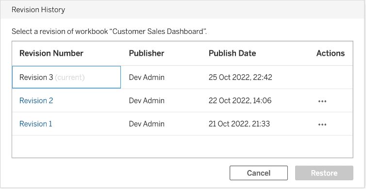This screenshot has height=189, width=366.
Task: Open actions menu for Revision 2
Action: click(322, 101)
